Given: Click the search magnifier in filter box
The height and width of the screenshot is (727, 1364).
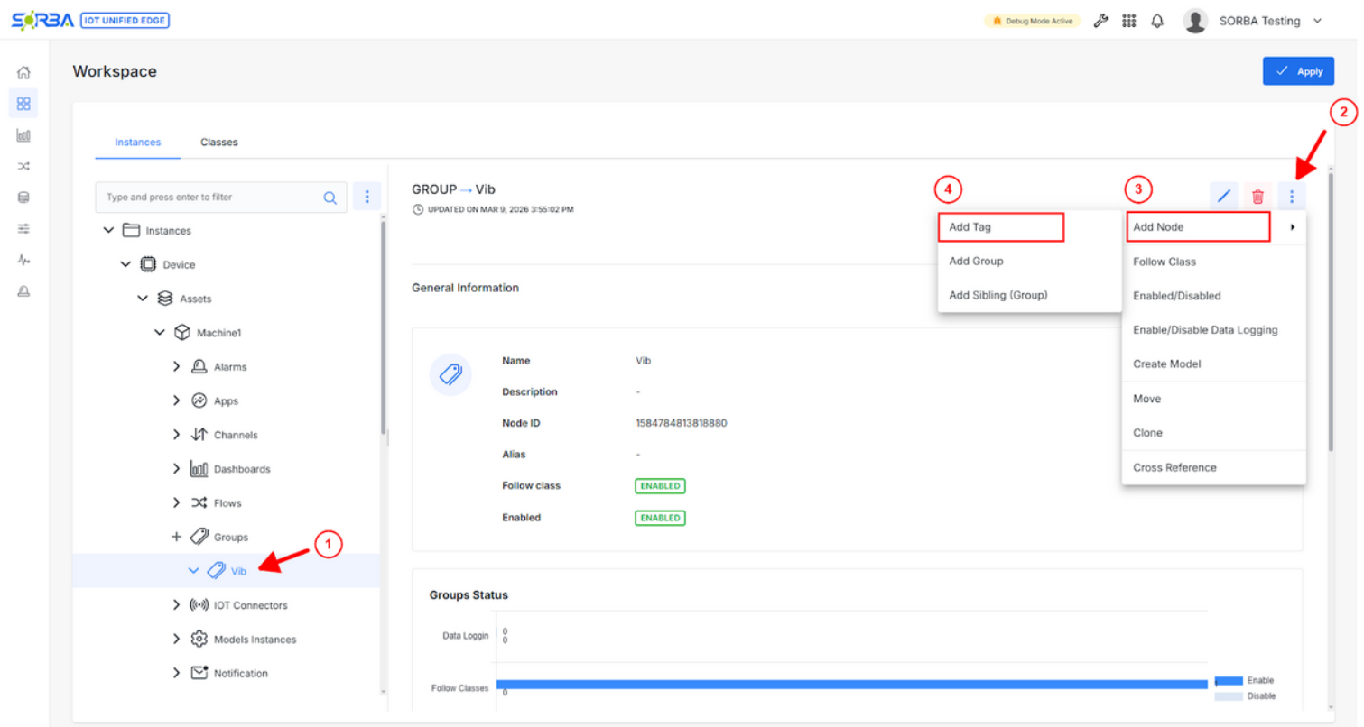Looking at the screenshot, I should tap(330, 198).
